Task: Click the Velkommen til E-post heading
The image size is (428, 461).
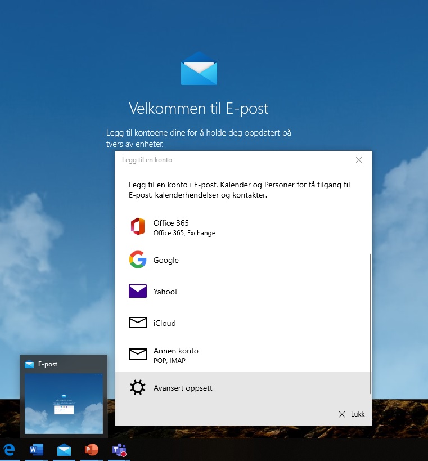Action: click(x=199, y=109)
